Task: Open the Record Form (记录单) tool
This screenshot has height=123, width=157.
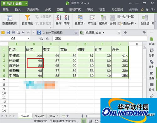Action: pos(103,20)
